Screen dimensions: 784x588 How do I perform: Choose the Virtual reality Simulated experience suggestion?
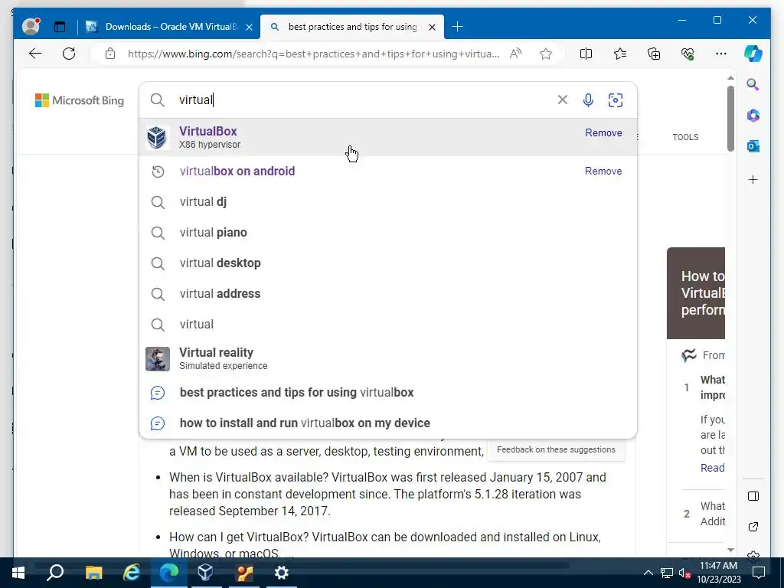[x=388, y=358]
